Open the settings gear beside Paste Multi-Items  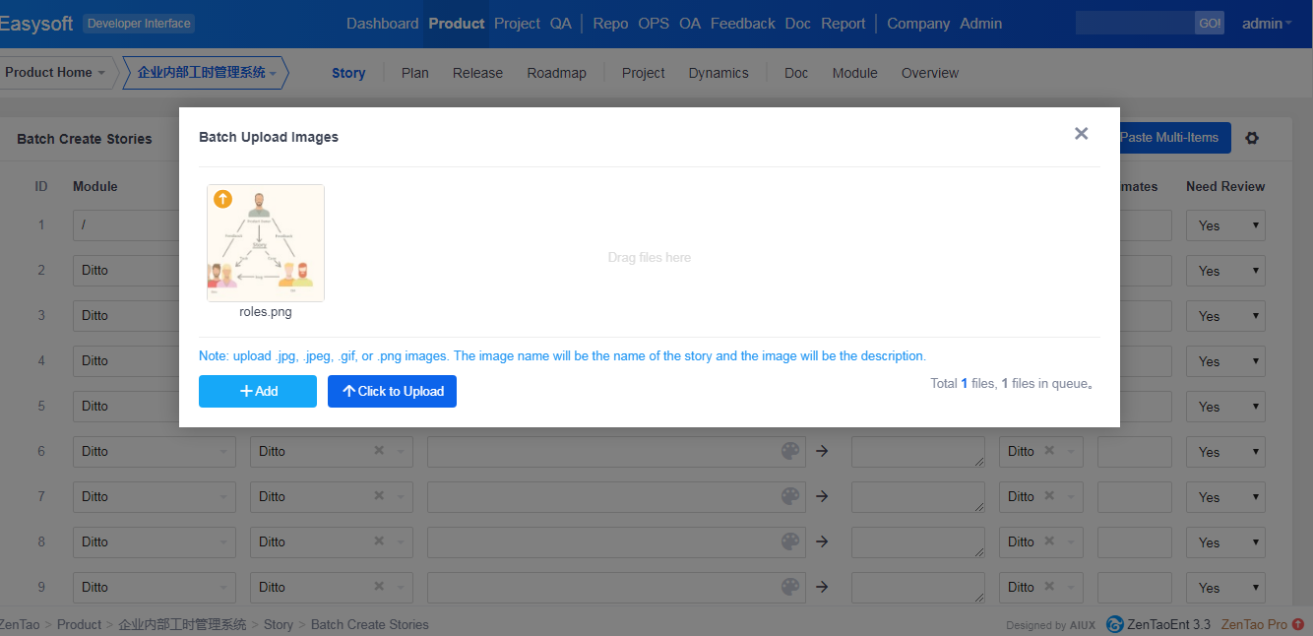[x=1252, y=138]
